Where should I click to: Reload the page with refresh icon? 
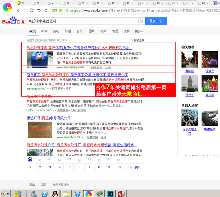[32, 10]
